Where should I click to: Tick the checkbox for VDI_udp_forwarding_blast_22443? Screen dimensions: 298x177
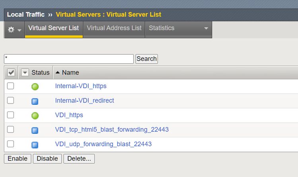pos(11,144)
